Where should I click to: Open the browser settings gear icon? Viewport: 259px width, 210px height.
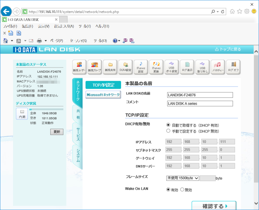247,11
